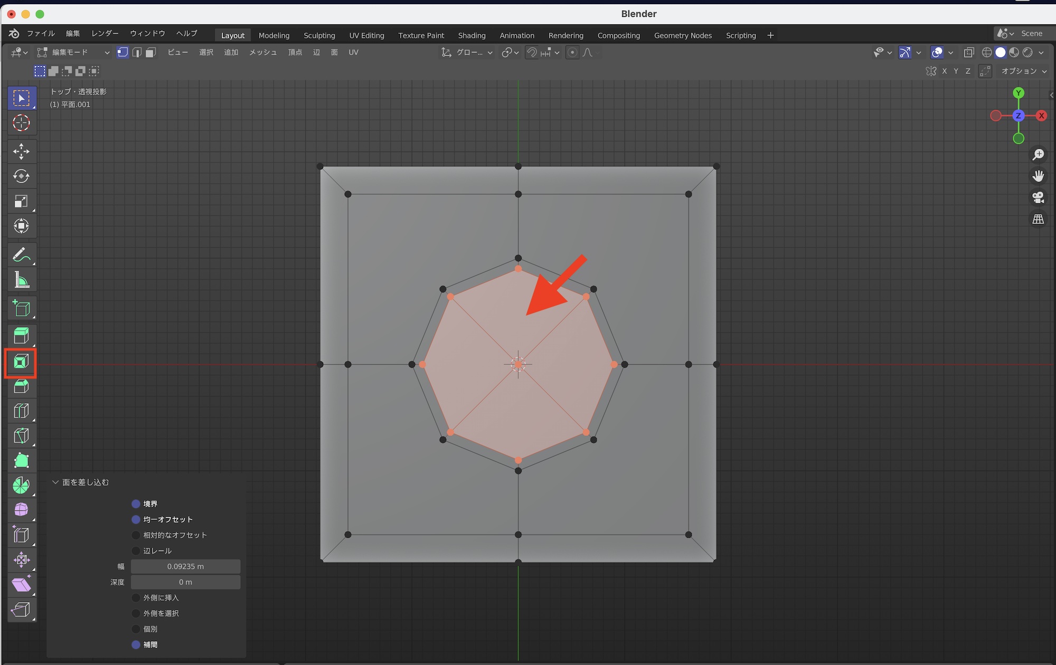This screenshot has height=665, width=1056.
Task: Click the camera view icon
Action: 1038,197
